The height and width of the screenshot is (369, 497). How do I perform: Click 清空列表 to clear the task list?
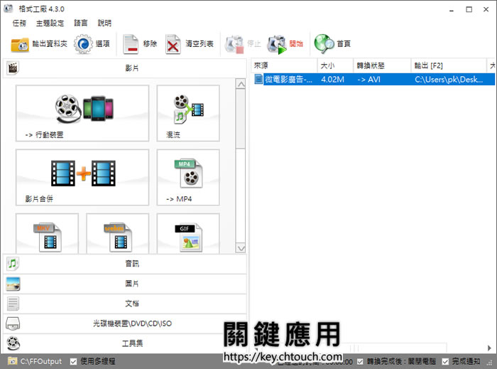[x=189, y=44]
